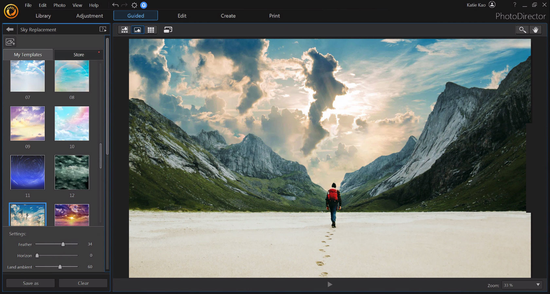Screen dimensions: 550x294
Task: Go back with the Sky Replacement arrow
Action: pos(10,29)
